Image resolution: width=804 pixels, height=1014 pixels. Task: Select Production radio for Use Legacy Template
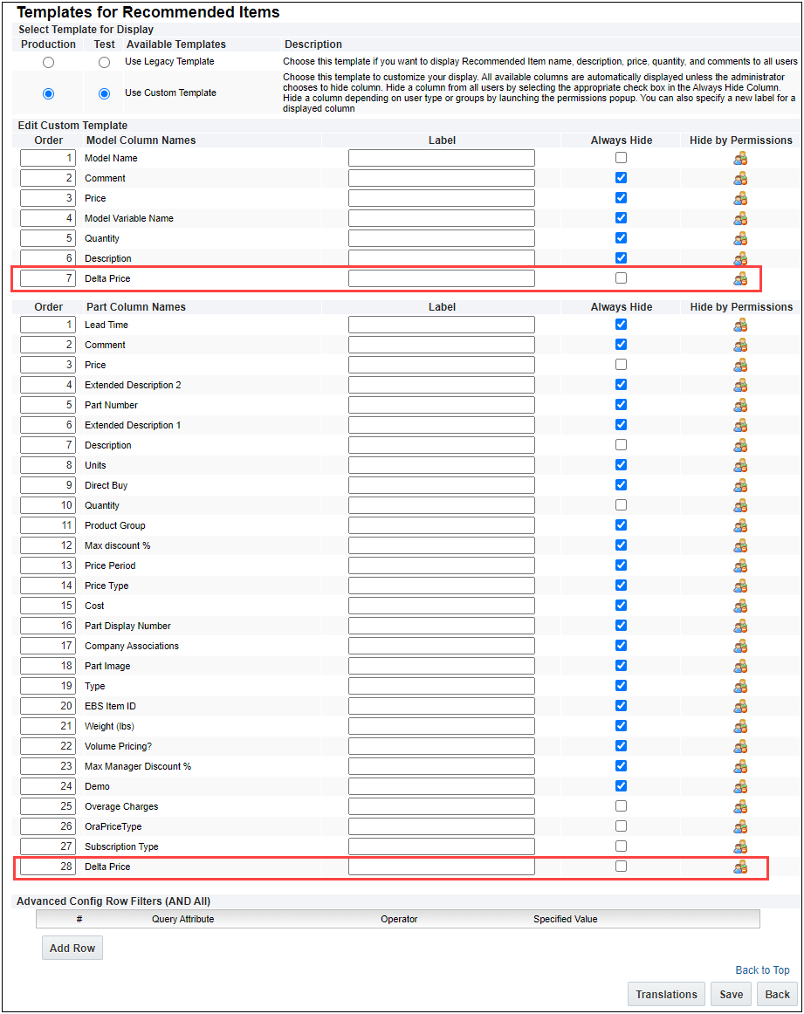pyautogui.click(x=49, y=62)
